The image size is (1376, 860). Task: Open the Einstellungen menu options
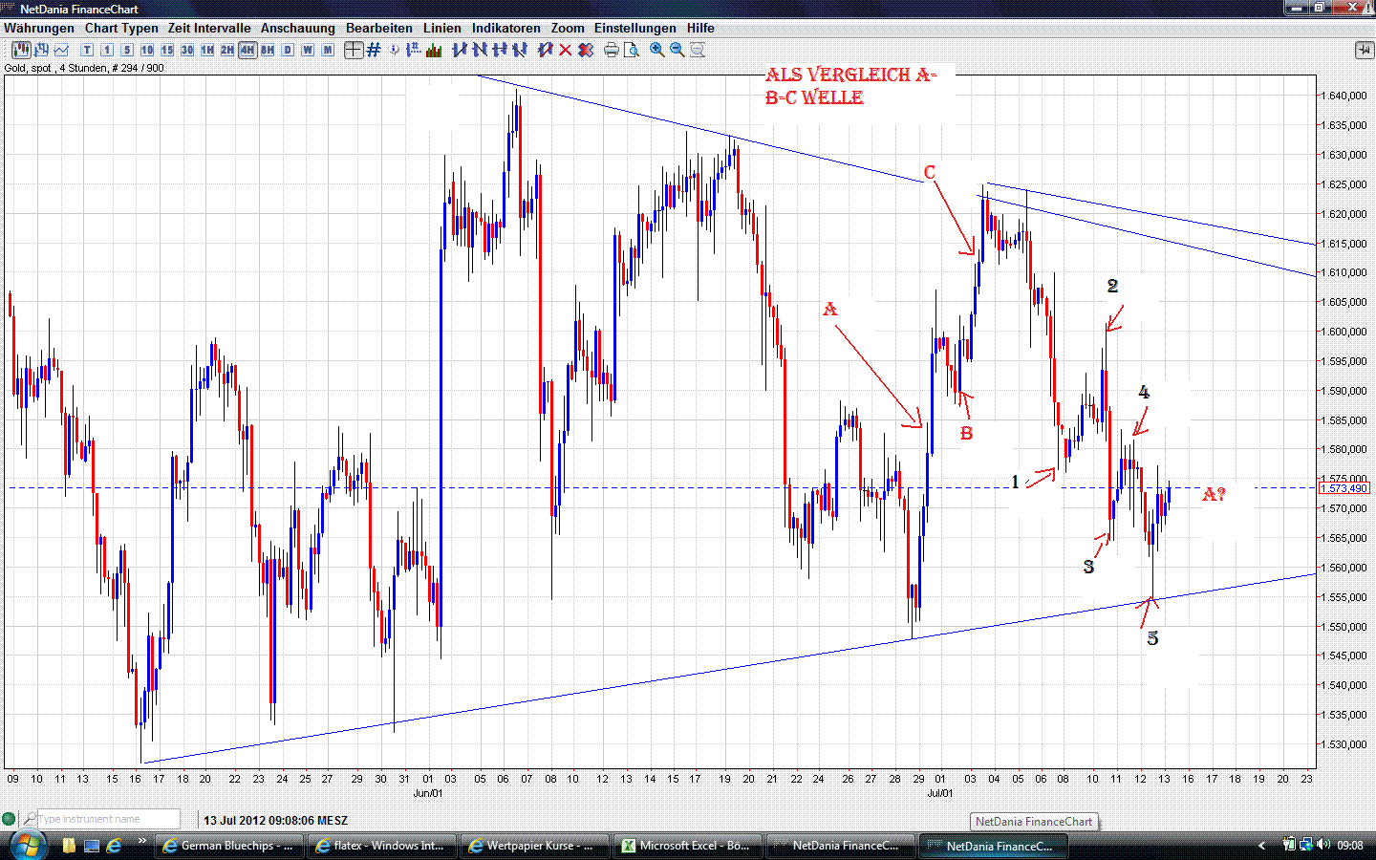click(x=634, y=28)
